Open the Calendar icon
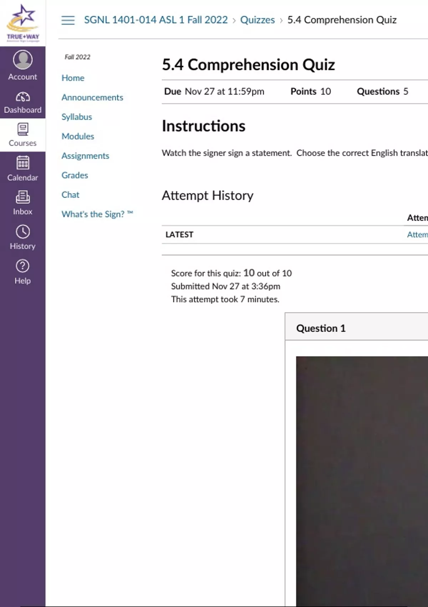 (x=22, y=164)
